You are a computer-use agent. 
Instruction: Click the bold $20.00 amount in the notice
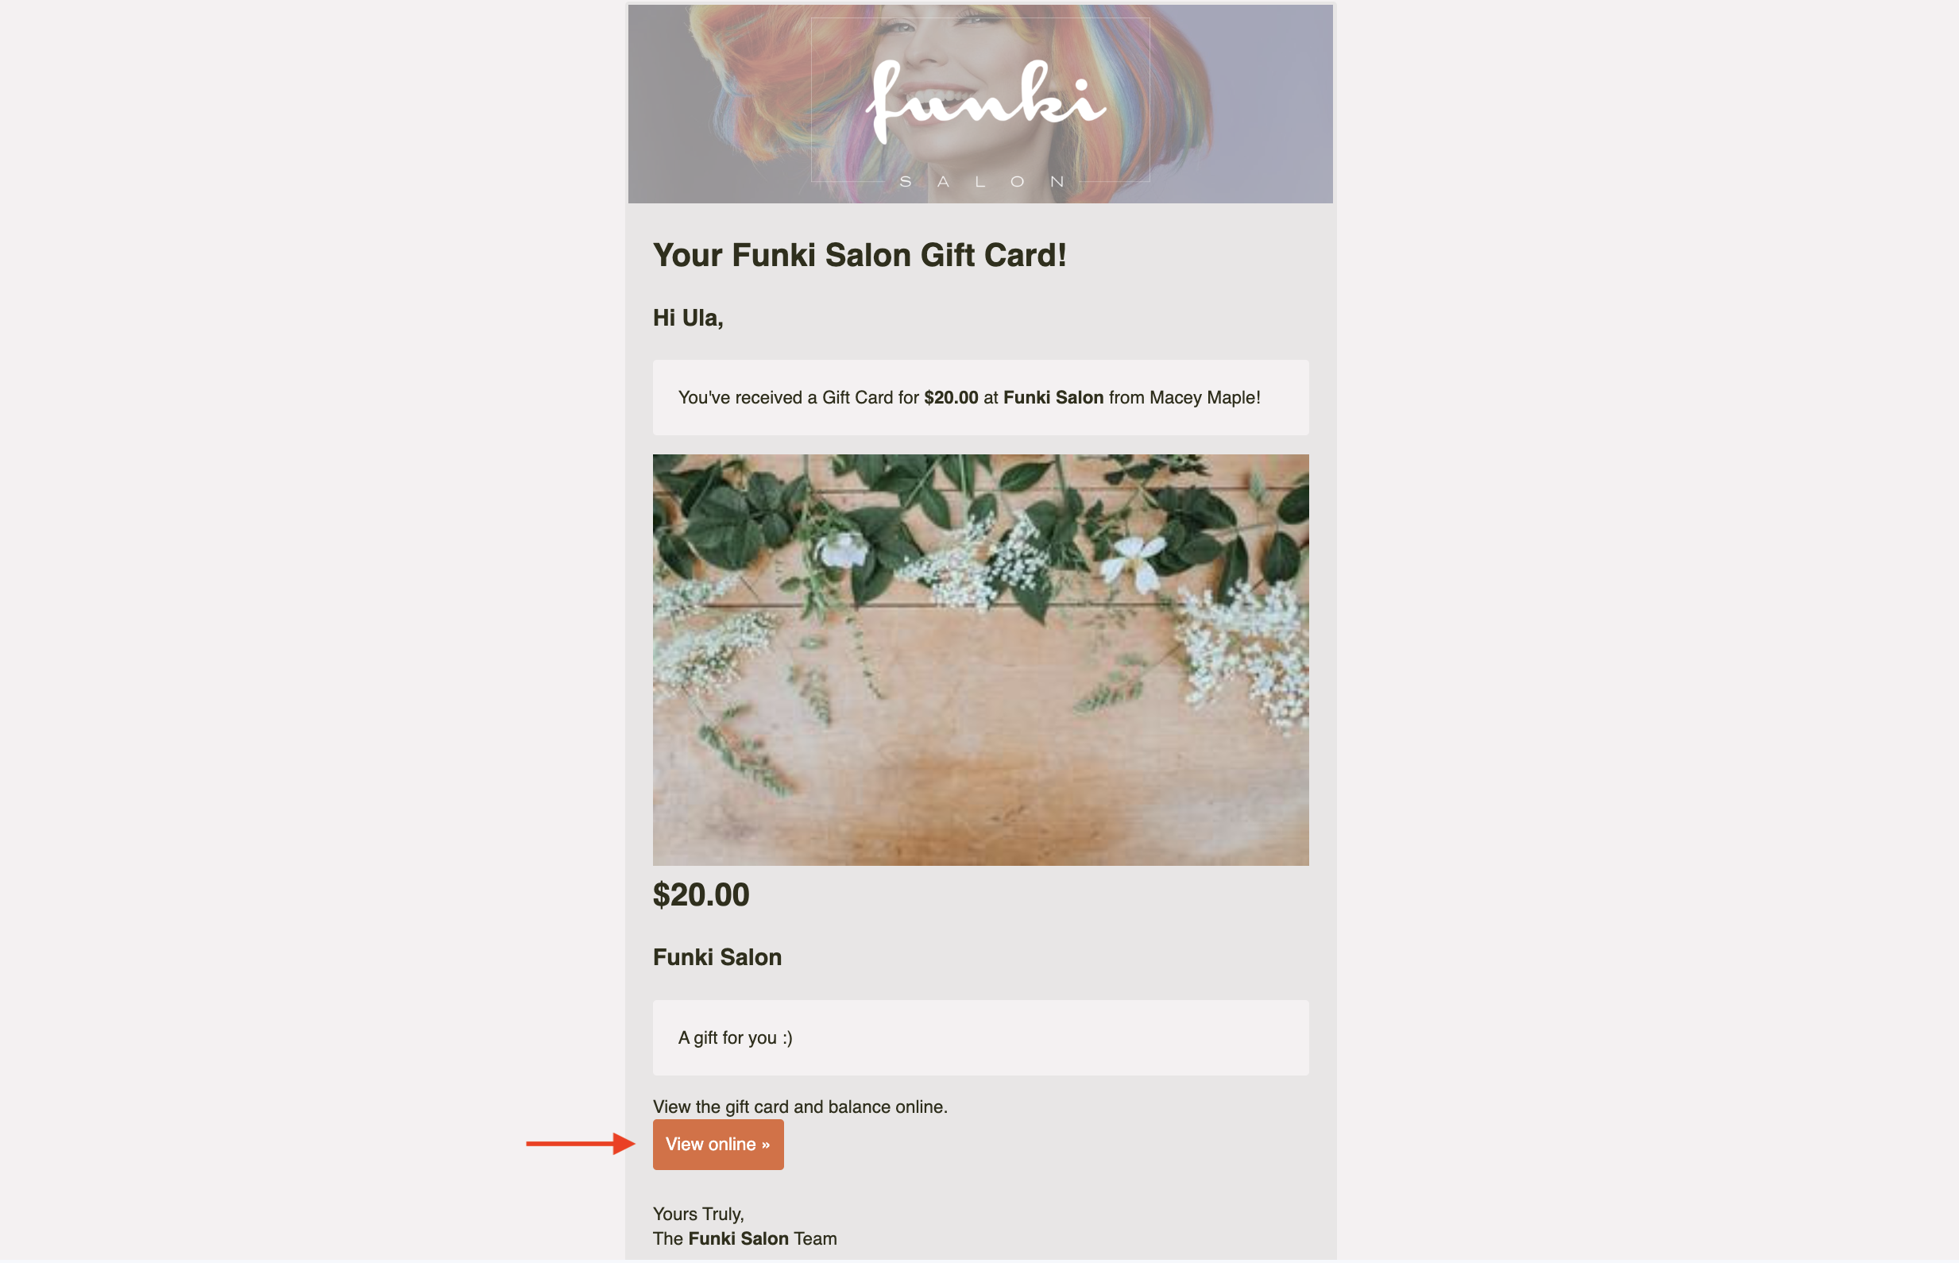point(949,397)
